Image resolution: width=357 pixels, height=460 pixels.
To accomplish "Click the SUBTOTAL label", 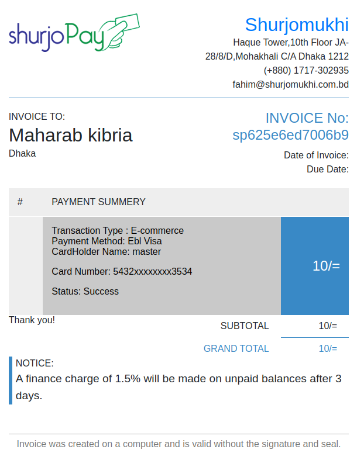I will 245,326.
